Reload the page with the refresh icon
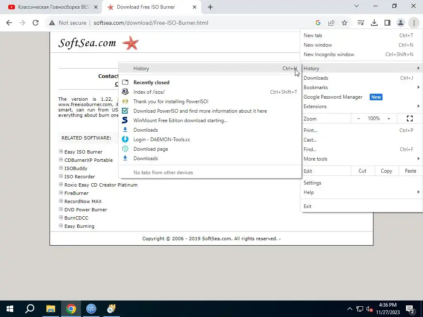 point(36,23)
